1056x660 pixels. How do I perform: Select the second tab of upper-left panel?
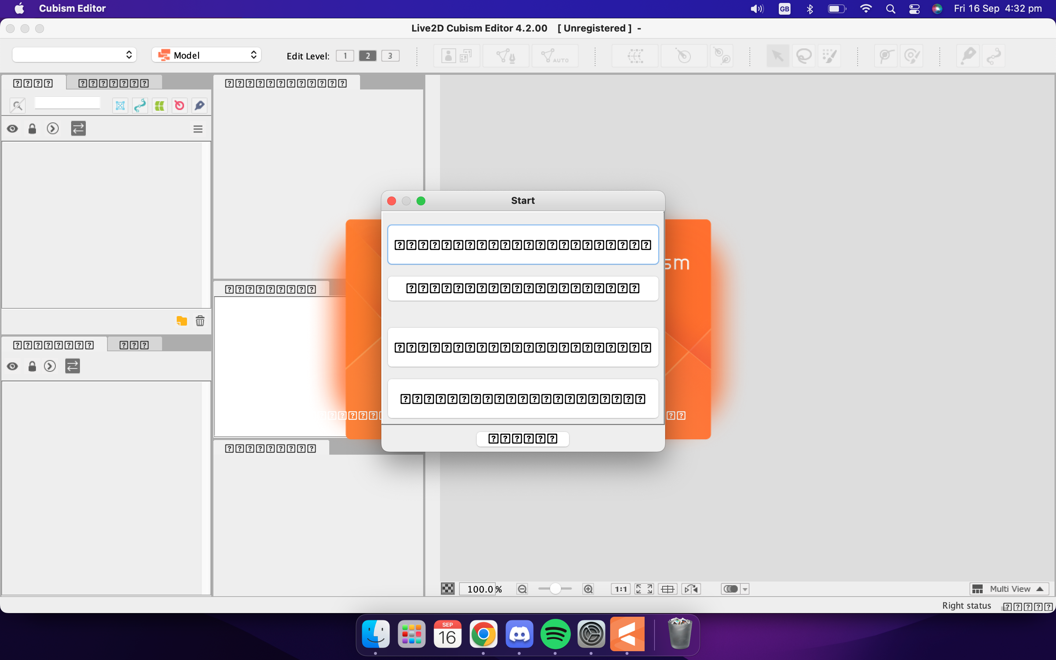(x=114, y=83)
